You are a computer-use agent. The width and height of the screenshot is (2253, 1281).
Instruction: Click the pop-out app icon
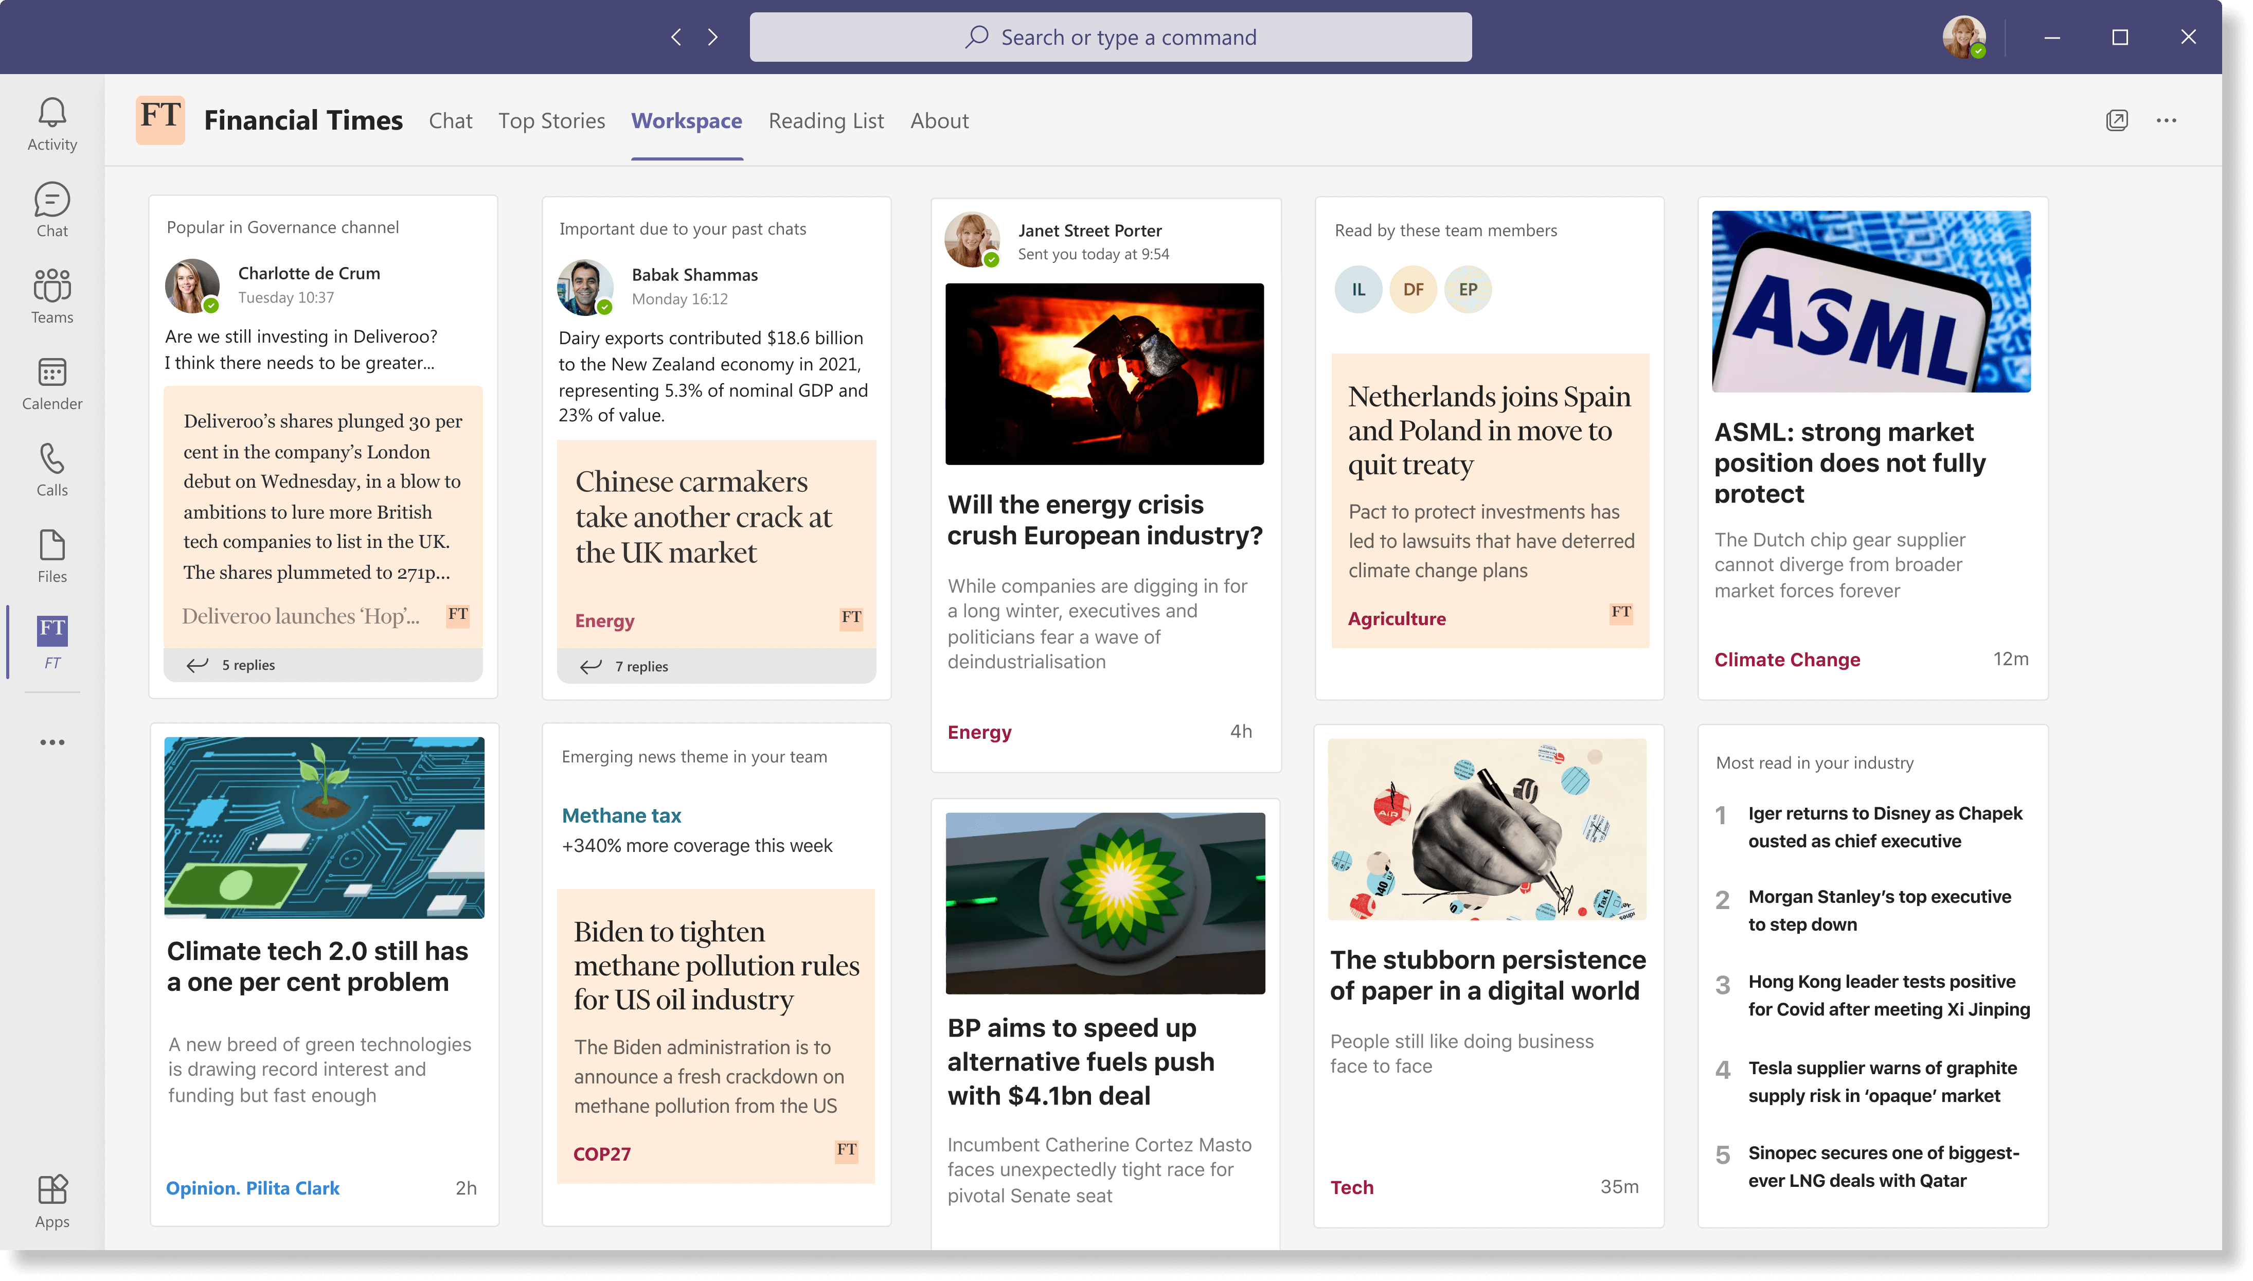(x=2116, y=120)
